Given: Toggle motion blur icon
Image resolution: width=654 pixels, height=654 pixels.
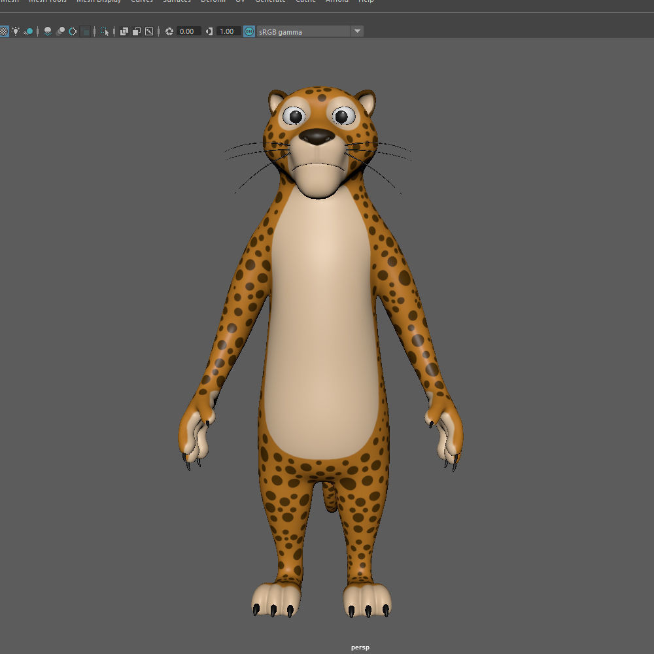Looking at the screenshot, I should click(60, 31).
